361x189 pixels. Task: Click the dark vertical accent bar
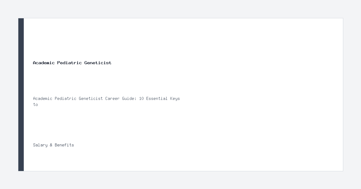pyautogui.click(x=21, y=94)
